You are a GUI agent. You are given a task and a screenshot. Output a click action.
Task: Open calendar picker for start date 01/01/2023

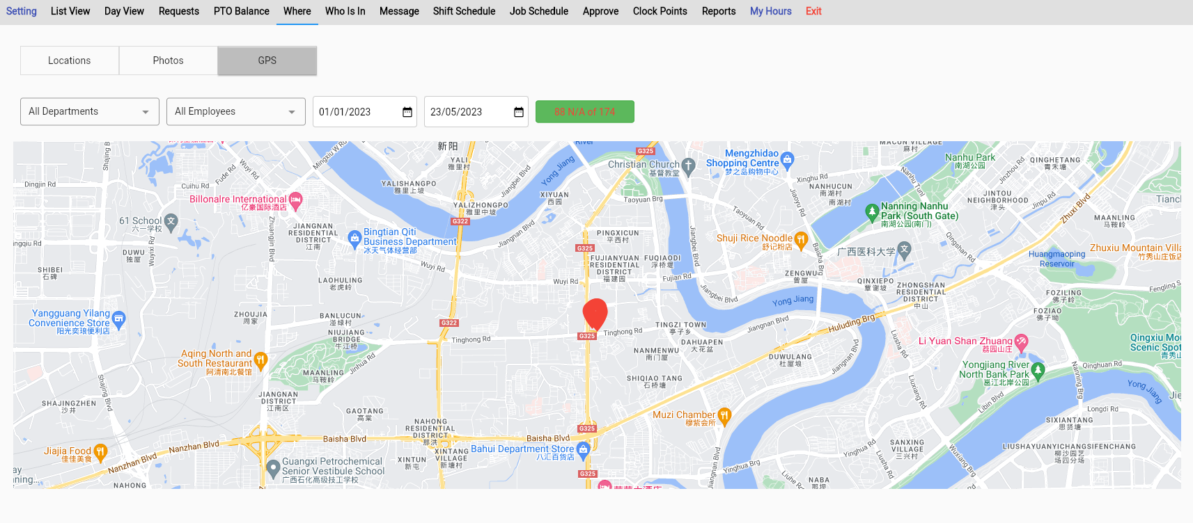pyautogui.click(x=407, y=112)
